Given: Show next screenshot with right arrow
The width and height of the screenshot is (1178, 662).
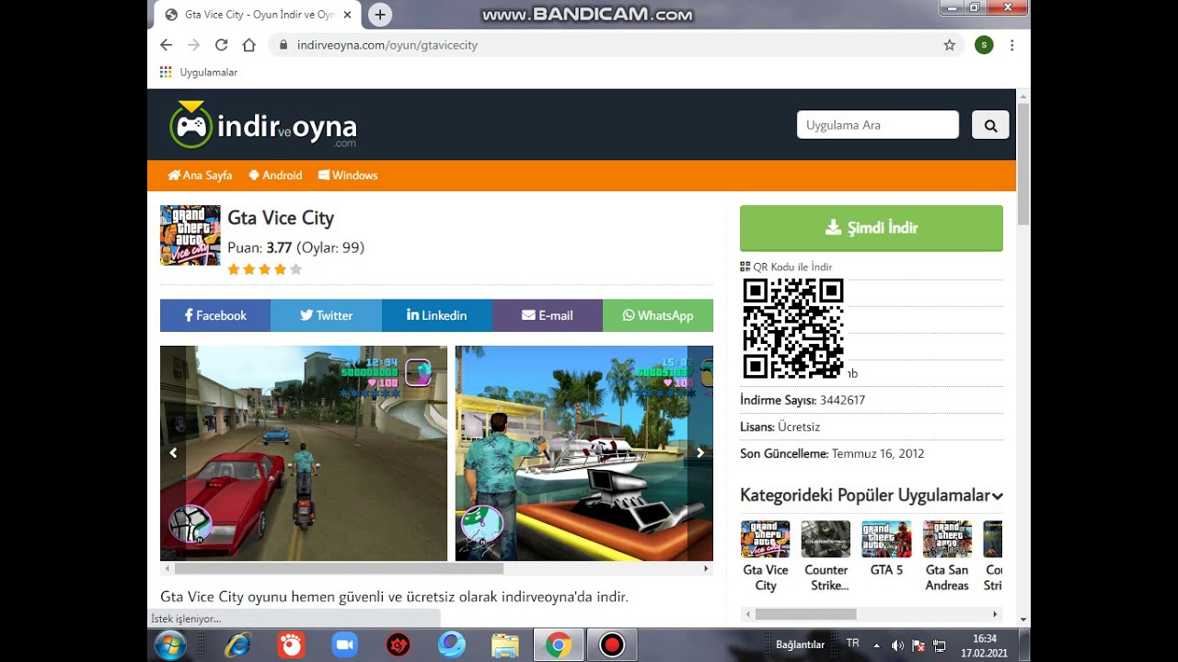Looking at the screenshot, I should coord(700,452).
